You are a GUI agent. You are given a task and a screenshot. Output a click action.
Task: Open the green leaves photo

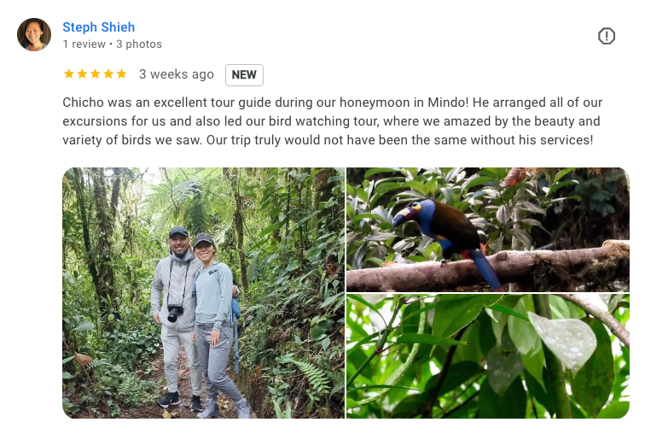488,356
